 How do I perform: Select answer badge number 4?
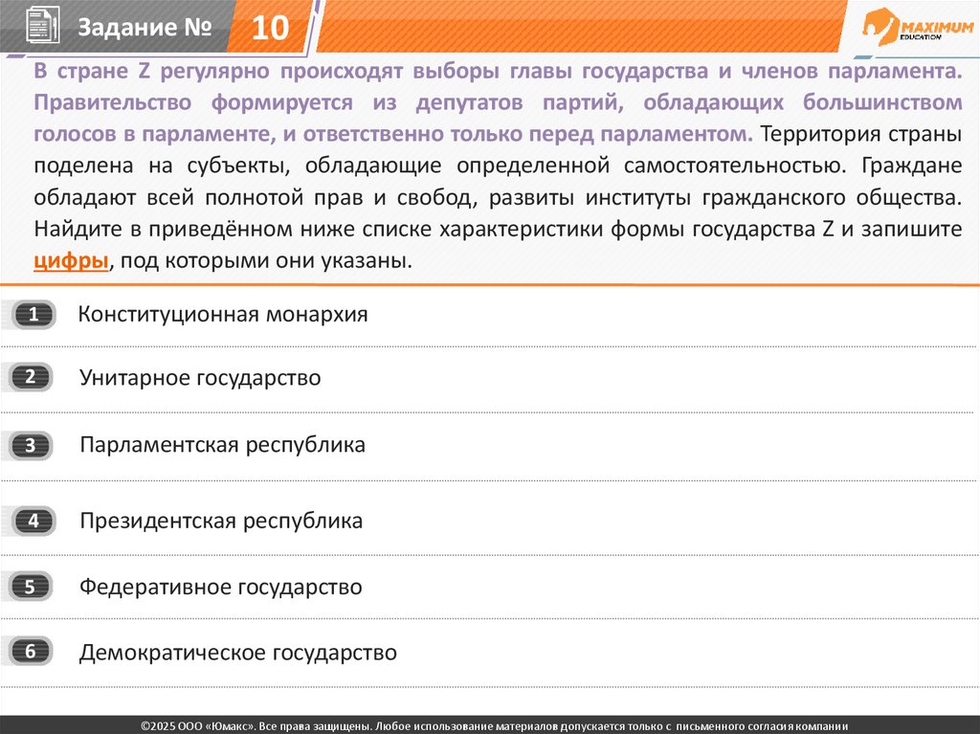pos(33,521)
